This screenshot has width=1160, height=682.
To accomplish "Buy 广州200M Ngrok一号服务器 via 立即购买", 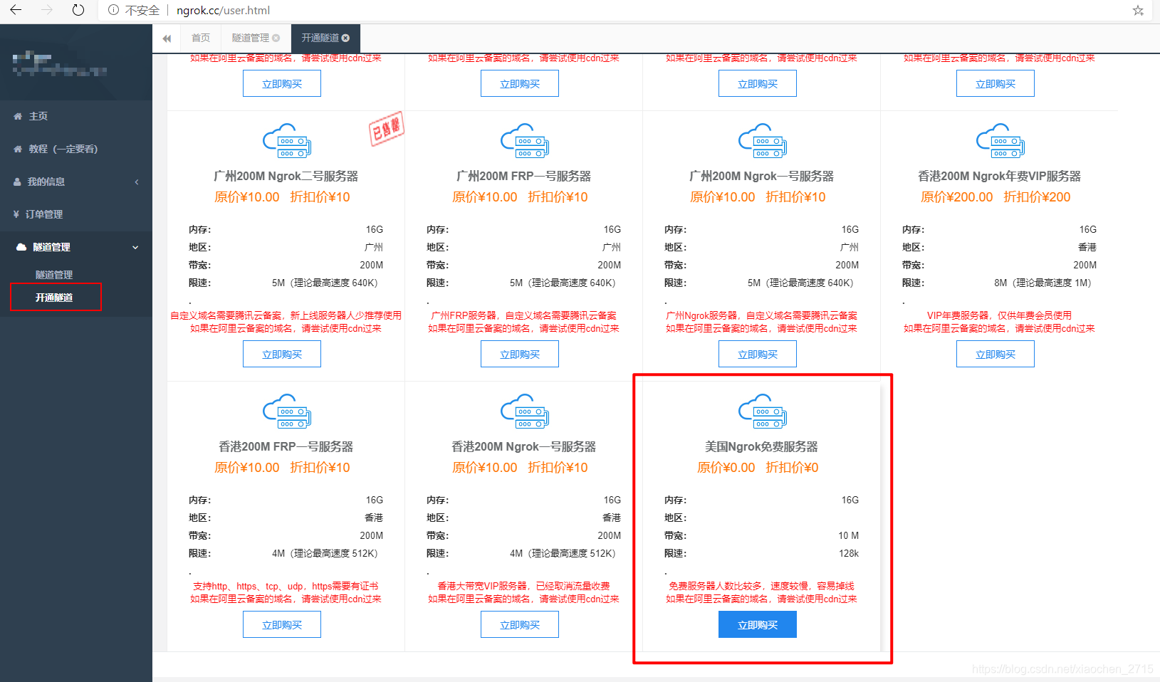I will point(758,354).
